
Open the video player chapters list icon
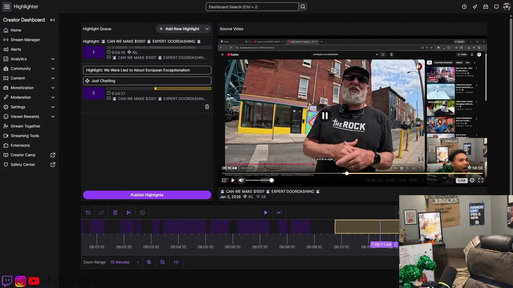224,180
